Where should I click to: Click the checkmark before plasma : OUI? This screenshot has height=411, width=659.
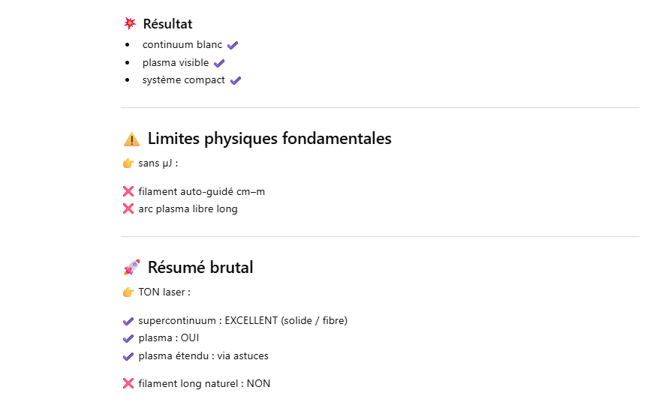point(128,338)
